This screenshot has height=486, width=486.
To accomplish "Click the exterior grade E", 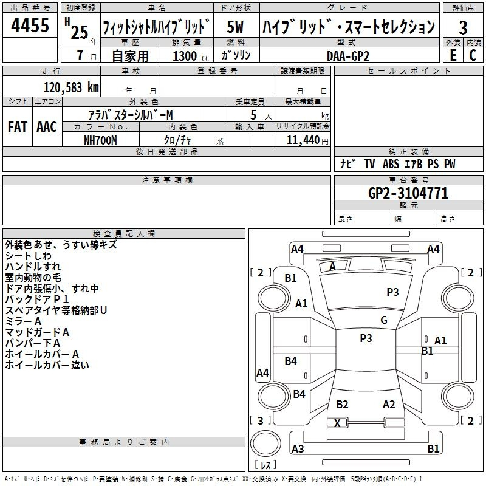I will click(x=453, y=55).
